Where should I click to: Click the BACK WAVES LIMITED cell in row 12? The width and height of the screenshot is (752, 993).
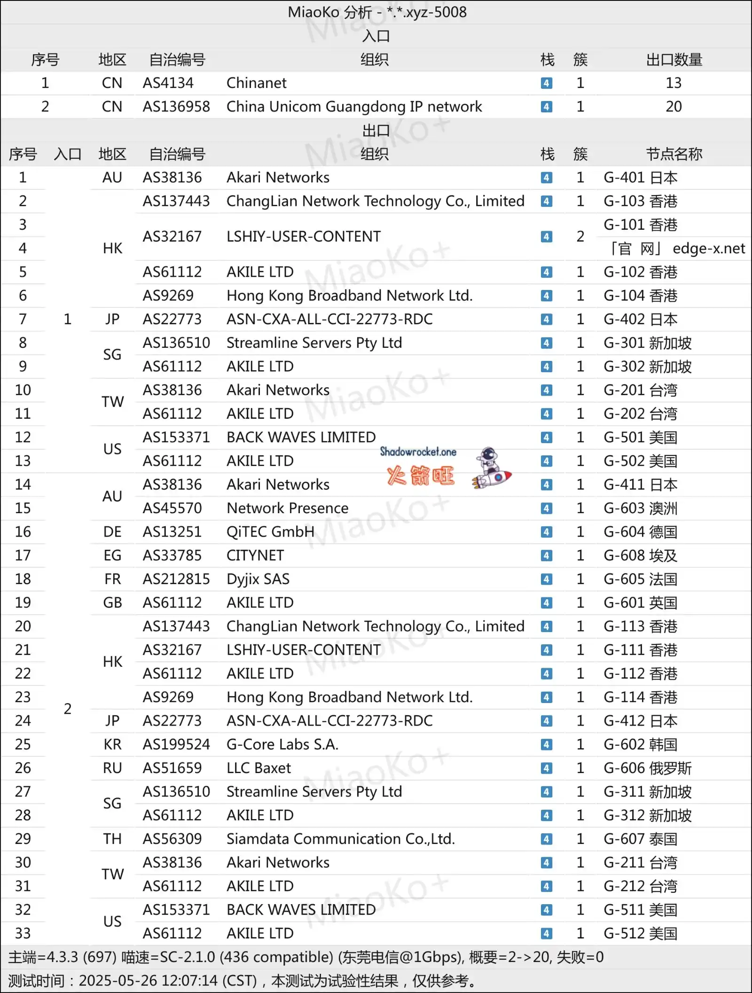coord(301,438)
